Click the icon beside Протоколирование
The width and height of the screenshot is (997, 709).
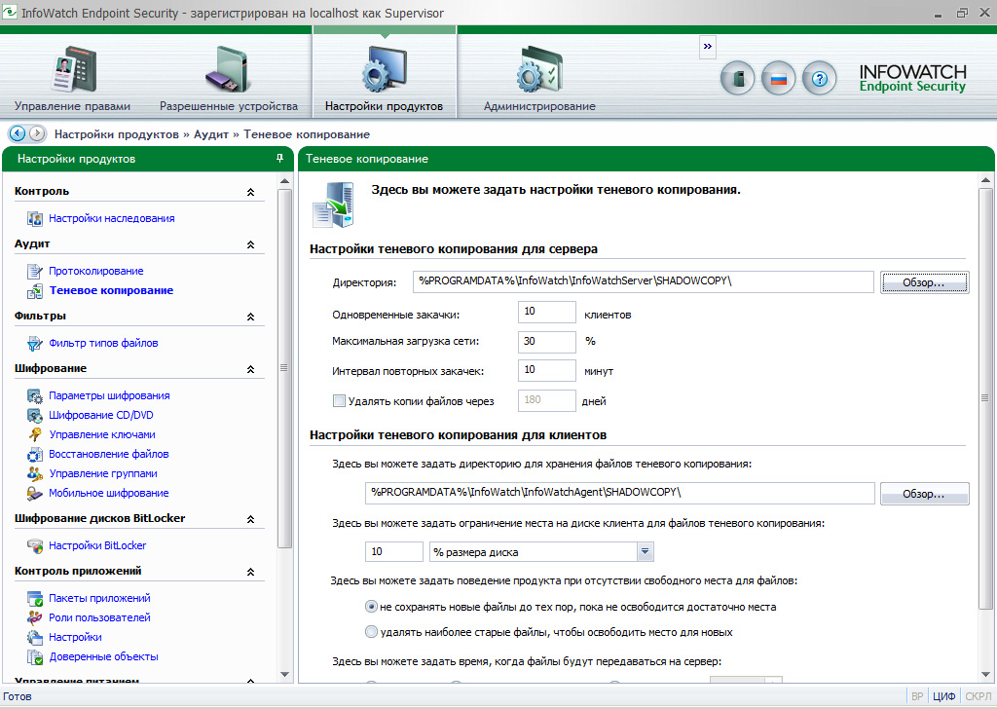click(x=35, y=272)
